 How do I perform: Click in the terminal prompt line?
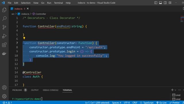[27, 99]
